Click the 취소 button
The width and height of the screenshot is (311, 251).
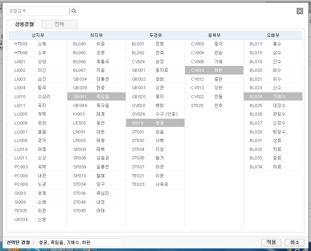[294, 242]
